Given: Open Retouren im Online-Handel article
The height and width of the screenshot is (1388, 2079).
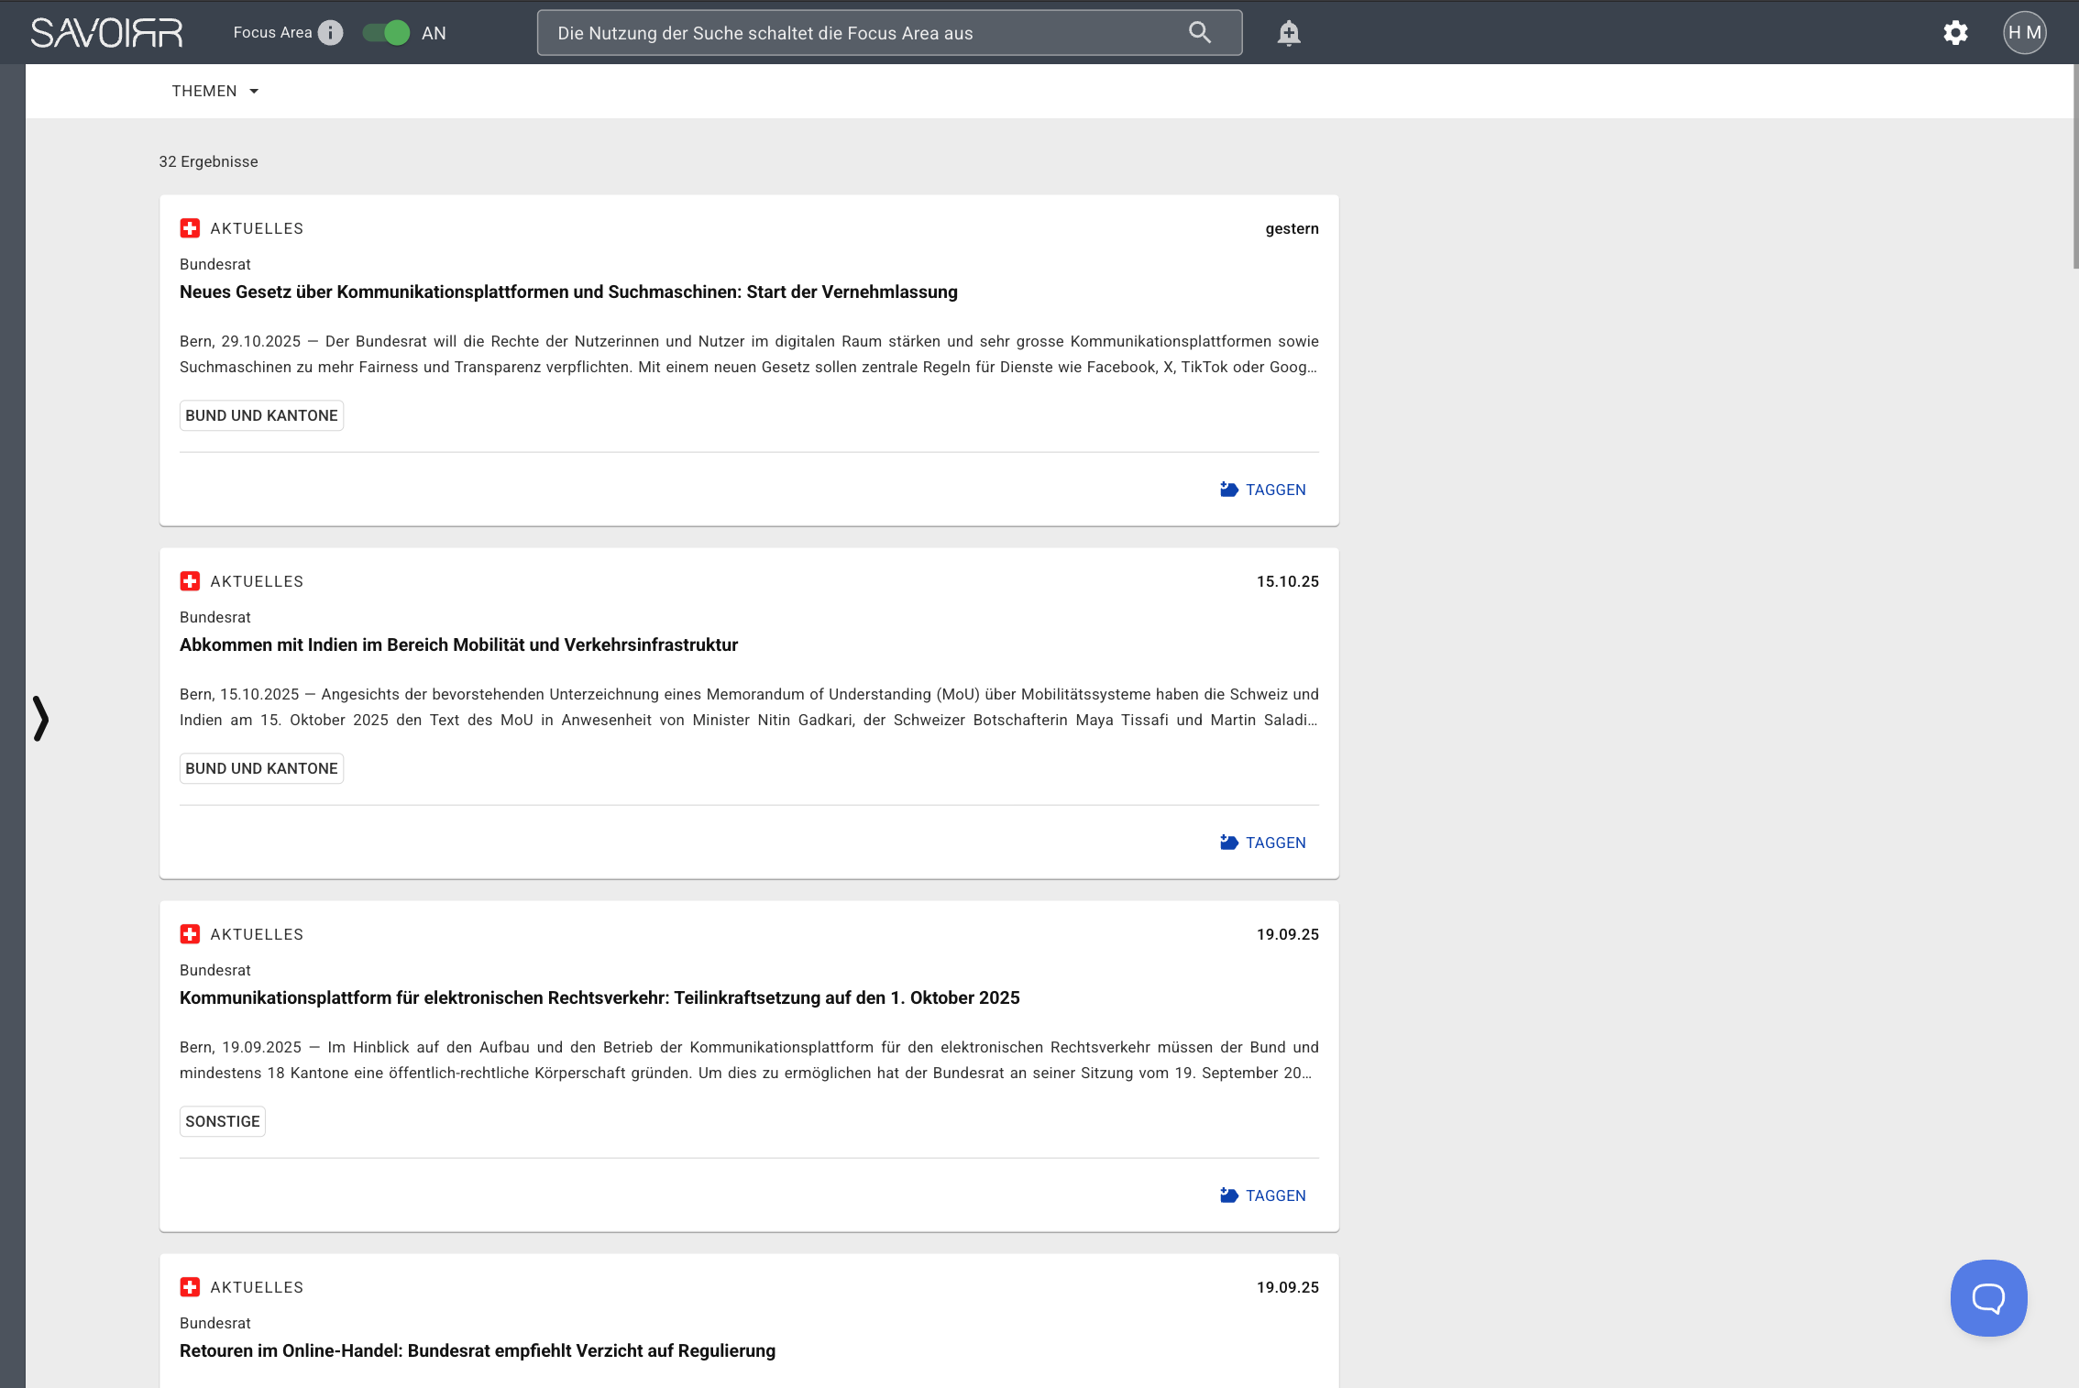Looking at the screenshot, I should pyautogui.click(x=477, y=1350).
